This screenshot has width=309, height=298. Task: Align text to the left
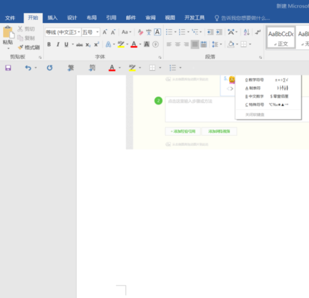point(169,44)
